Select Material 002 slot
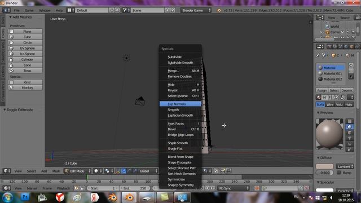 tap(331, 79)
